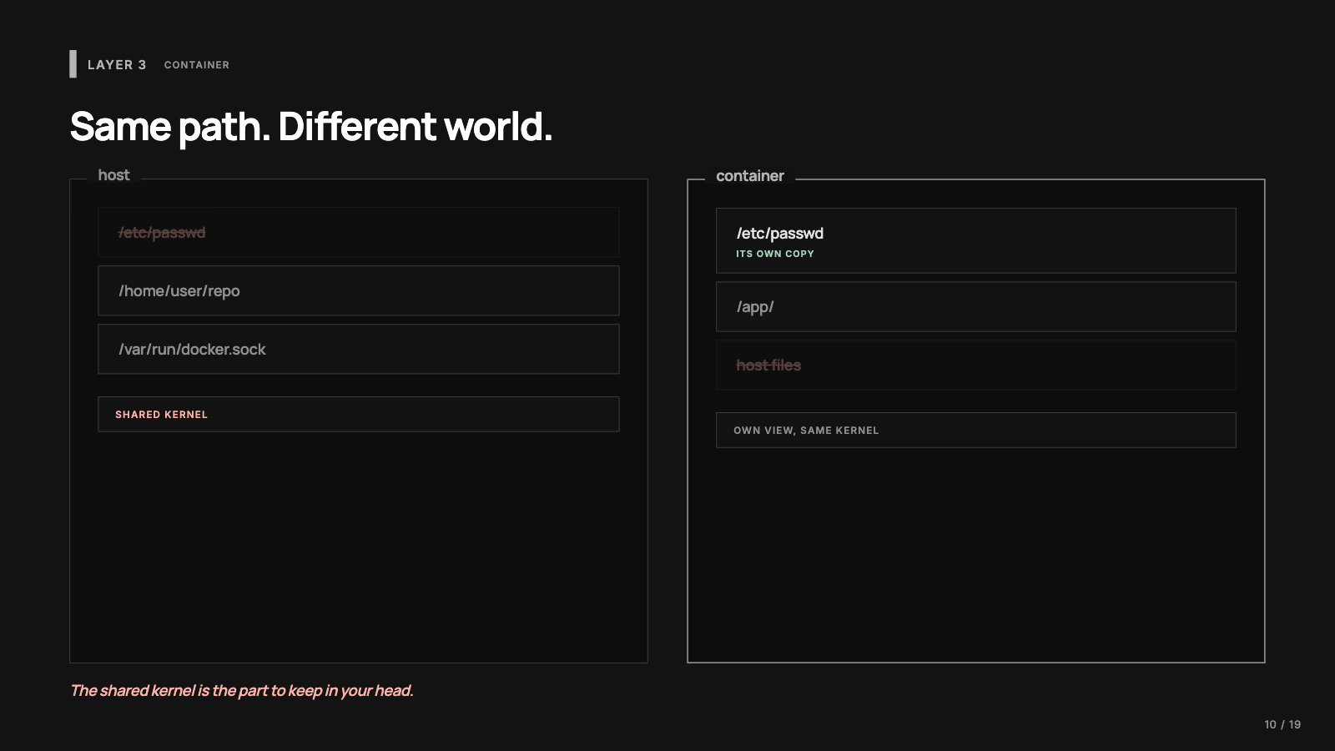
Task: Click the 10 / 19 page counter
Action: point(1282,724)
